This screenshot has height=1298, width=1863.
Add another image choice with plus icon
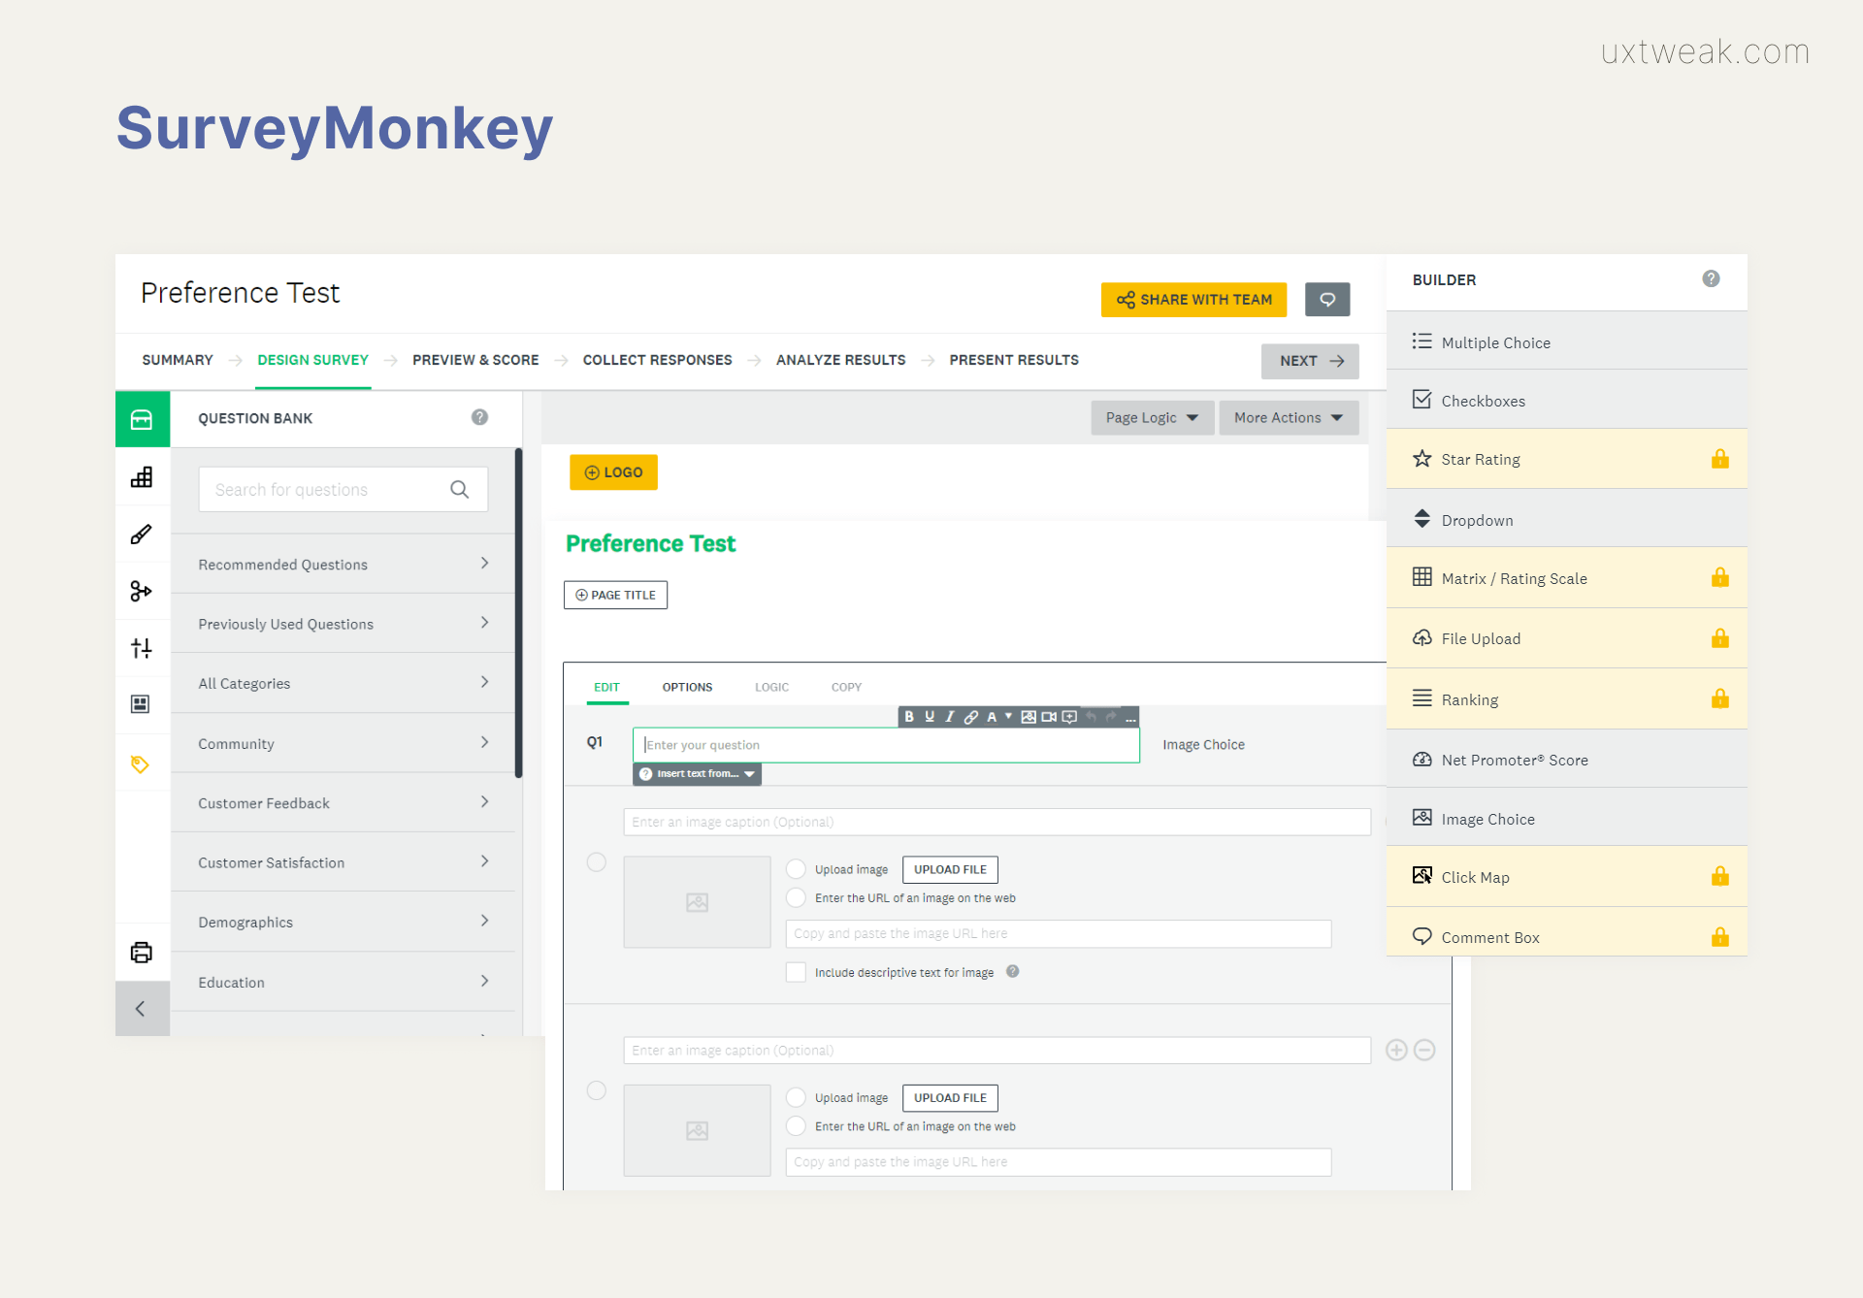[1396, 1050]
